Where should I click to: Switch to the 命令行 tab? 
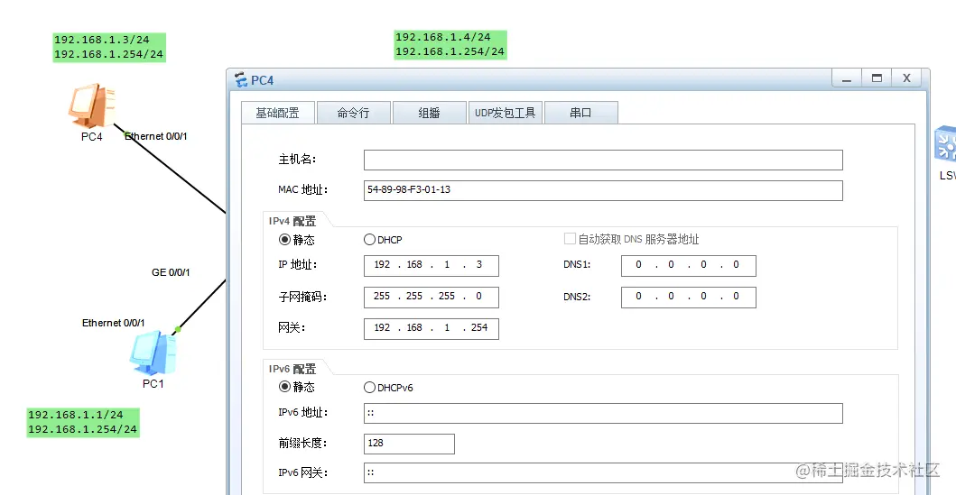354,113
